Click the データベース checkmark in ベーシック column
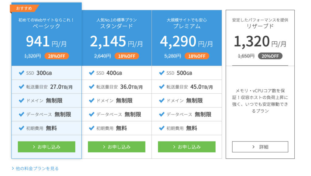 click(21, 115)
